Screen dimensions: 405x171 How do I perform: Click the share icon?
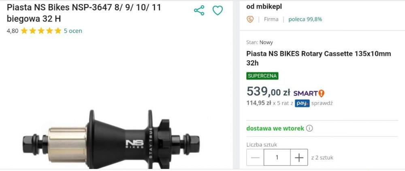tap(199, 11)
